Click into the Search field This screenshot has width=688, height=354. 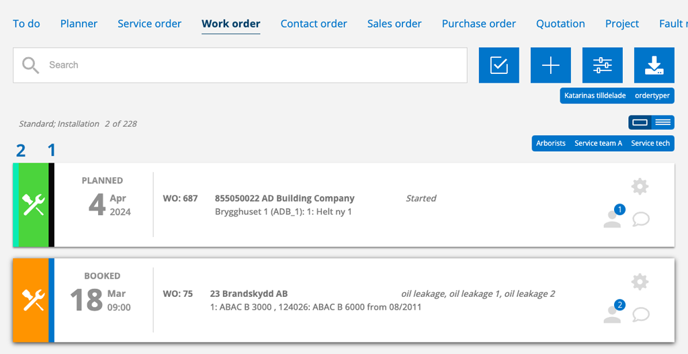[x=240, y=65]
